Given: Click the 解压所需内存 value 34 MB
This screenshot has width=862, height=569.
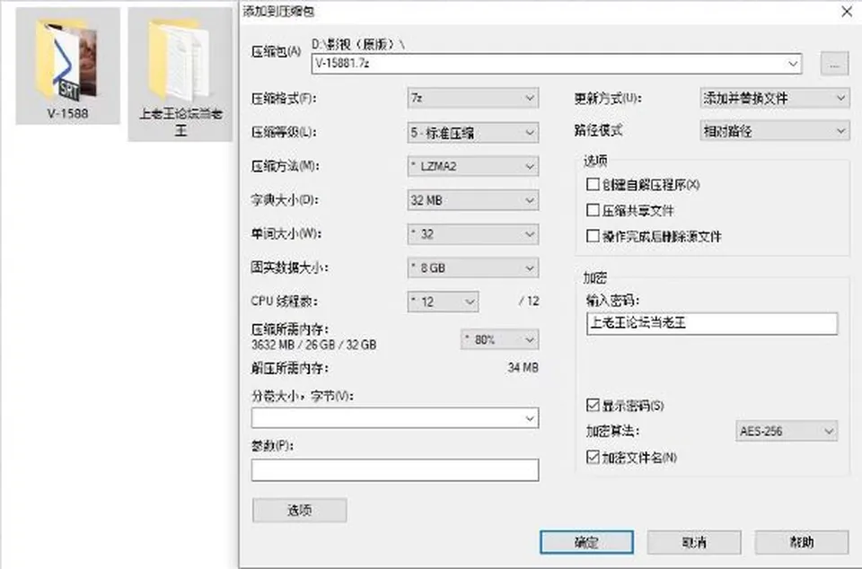Looking at the screenshot, I should coord(523,367).
